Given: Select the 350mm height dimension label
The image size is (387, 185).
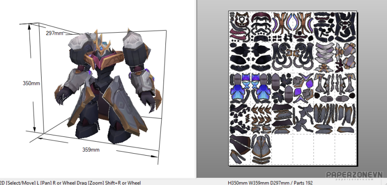Looking at the screenshot, I should pos(31,83).
